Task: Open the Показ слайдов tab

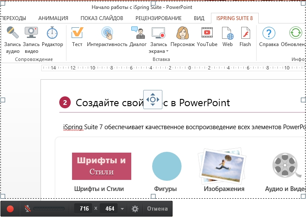Action: 102,18
